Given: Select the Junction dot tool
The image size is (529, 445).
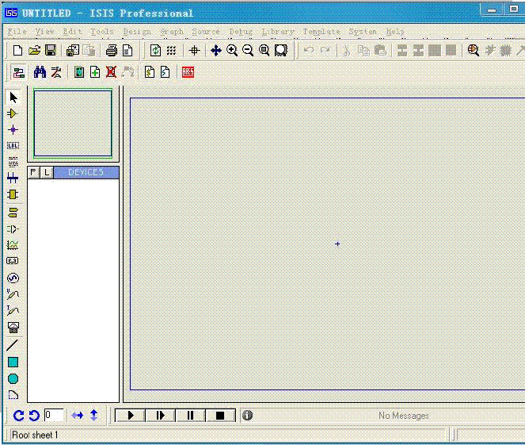Looking at the screenshot, I should pos(13,129).
